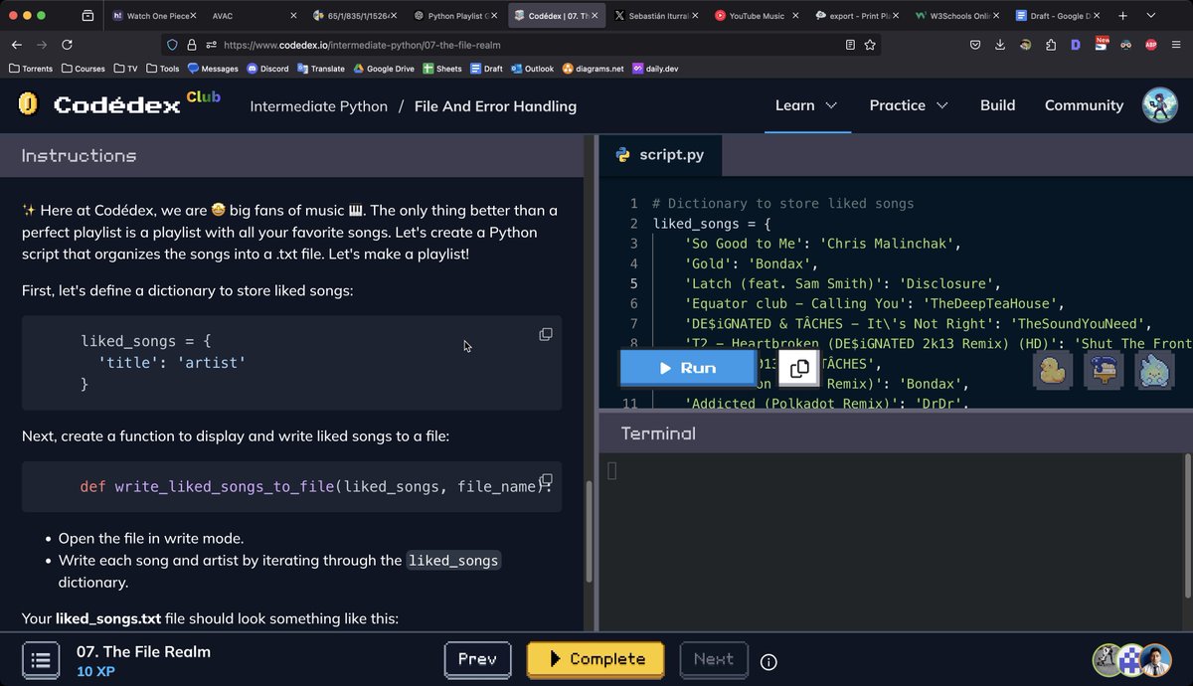Close the Sebastián Iturralde X tab
The image size is (1193, 686).
[x=693, y=16]
